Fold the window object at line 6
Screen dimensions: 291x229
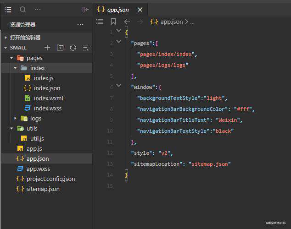point(119,86)
